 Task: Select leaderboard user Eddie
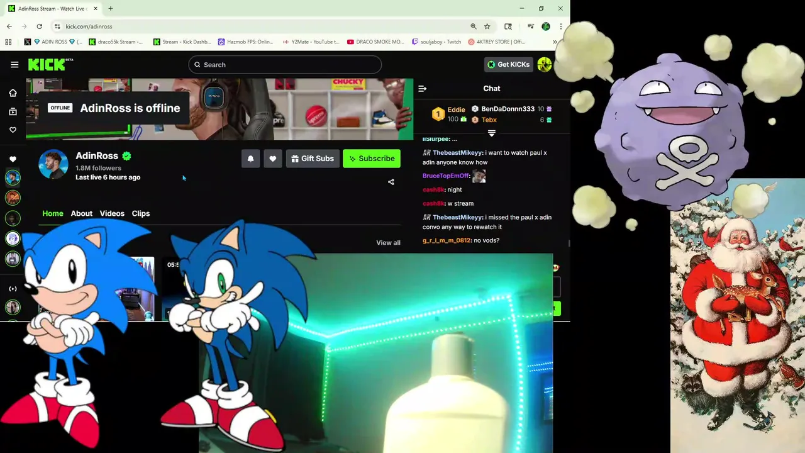point(456,109)
